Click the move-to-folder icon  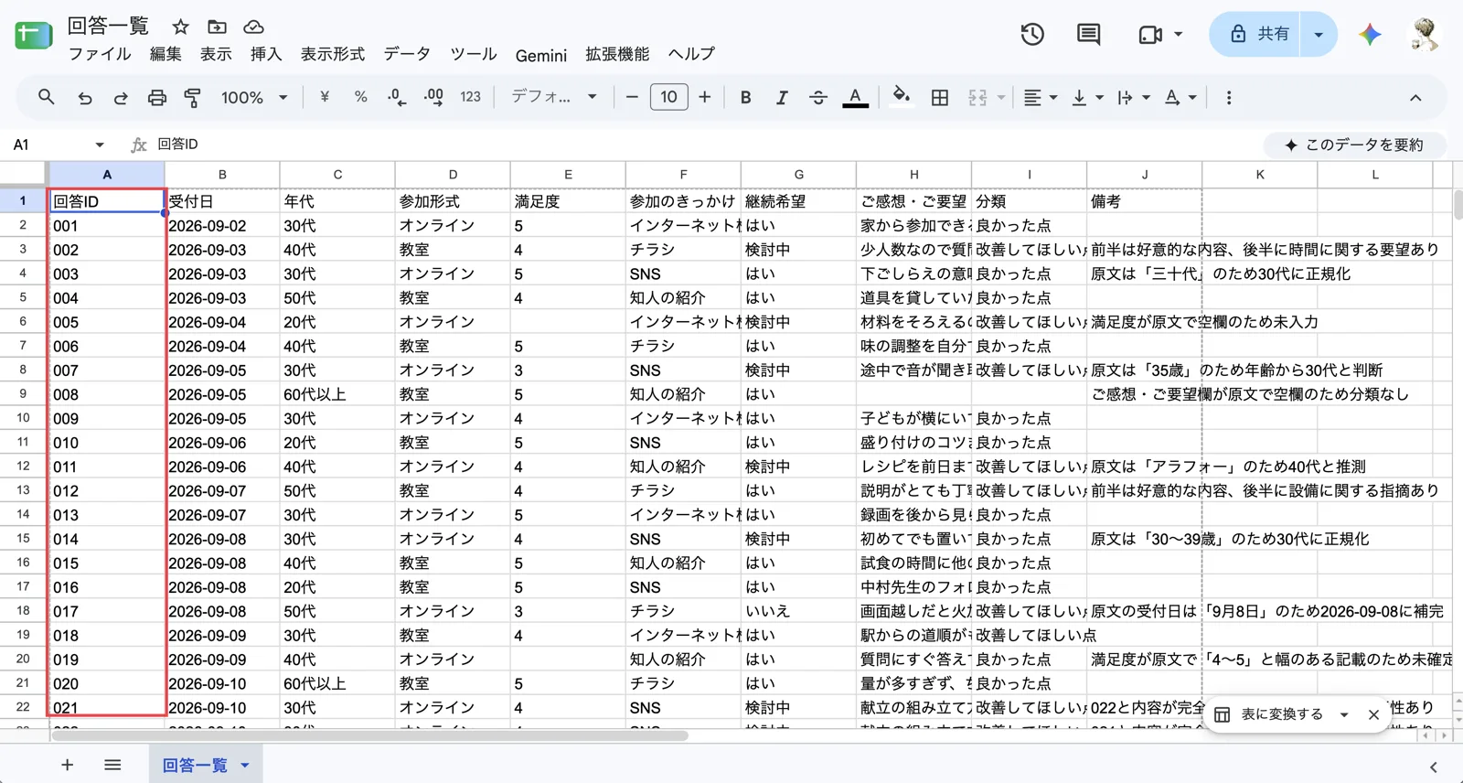click(217, 27)
